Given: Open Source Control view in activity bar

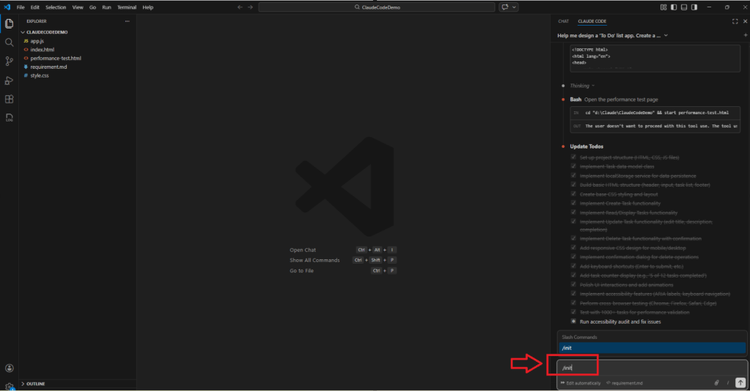Looking at the screenshot, I should (9, 62).
